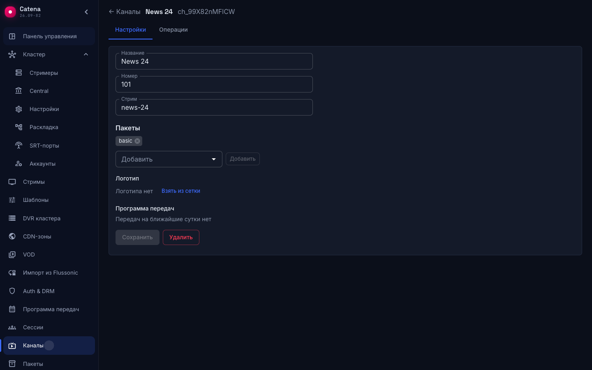Click the Раскладка layout icon

[19, 127]
